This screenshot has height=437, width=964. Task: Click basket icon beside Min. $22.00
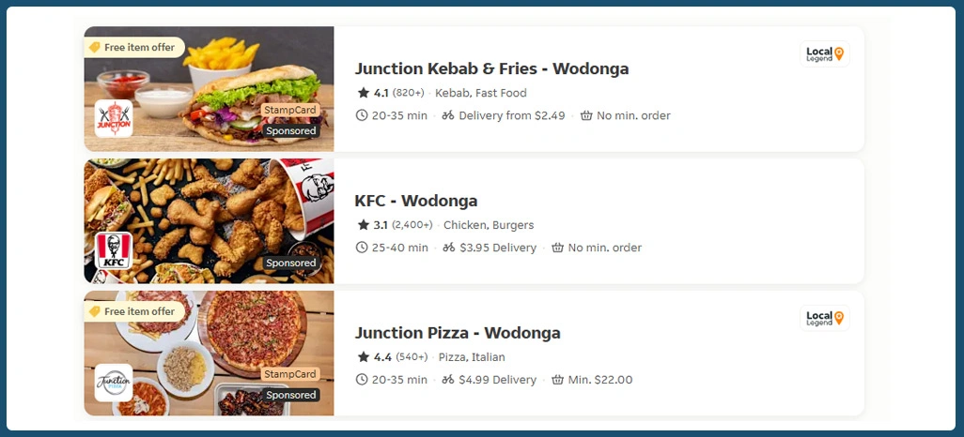[558, 380]
